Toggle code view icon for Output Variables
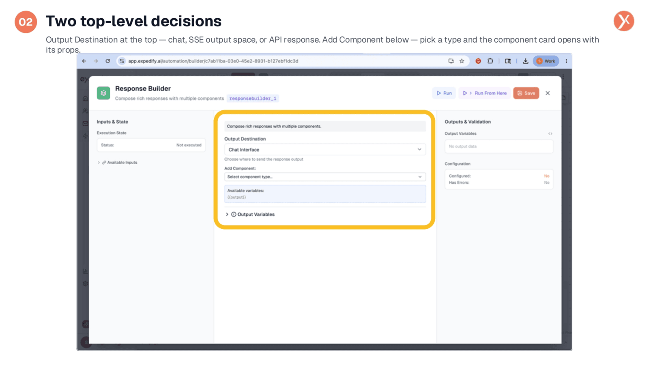This screenshot has width=649, height=365. [550, 134]
